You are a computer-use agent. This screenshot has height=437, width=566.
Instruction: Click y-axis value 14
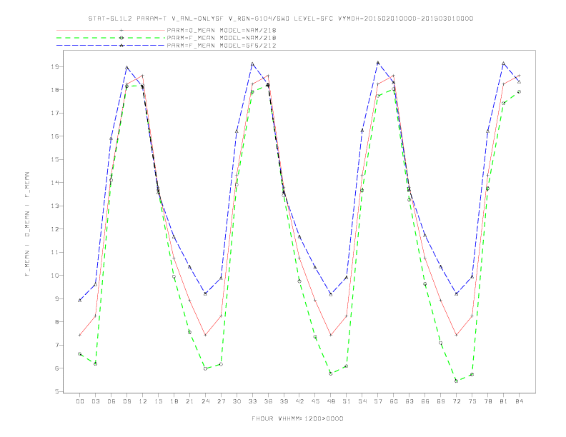[55, 183]
